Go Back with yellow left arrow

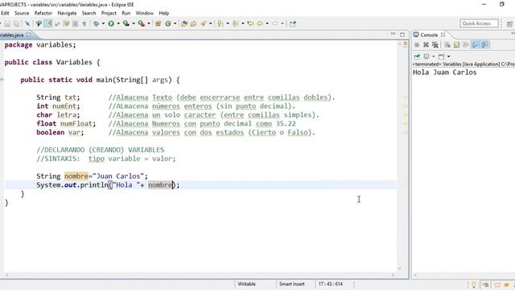[260, 23]
